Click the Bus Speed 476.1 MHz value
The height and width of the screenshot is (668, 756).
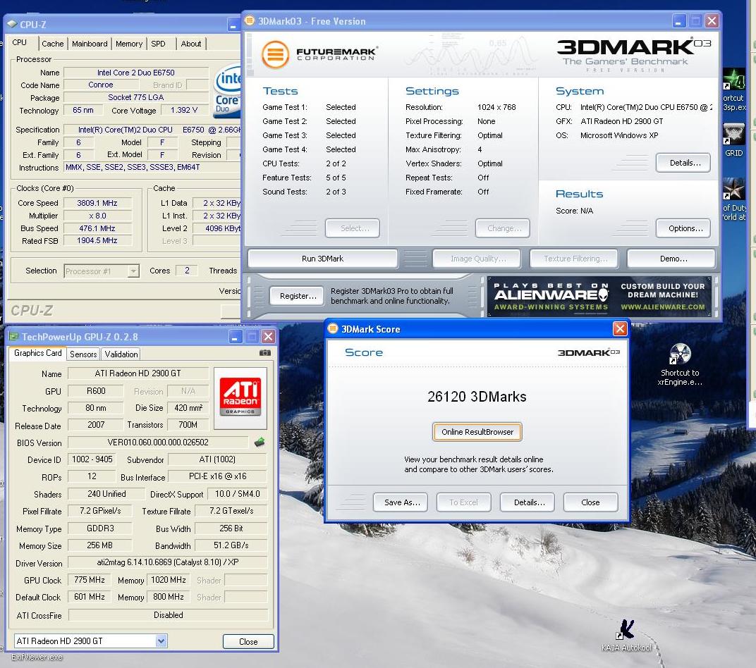pyautogui.click(x=97, y=228)
